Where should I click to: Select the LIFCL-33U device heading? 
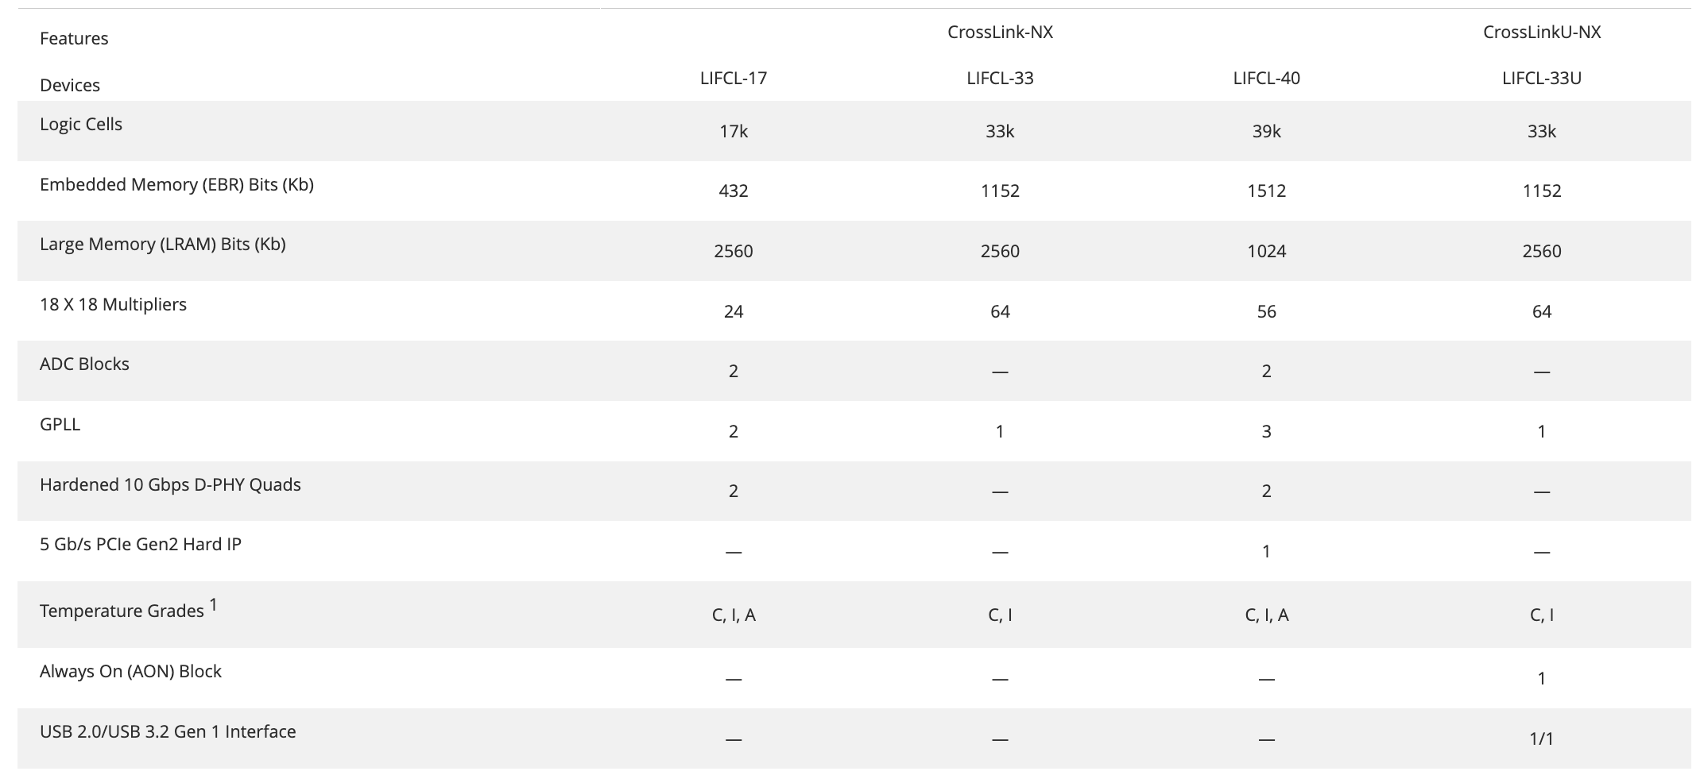click(x=1542, y=78)
